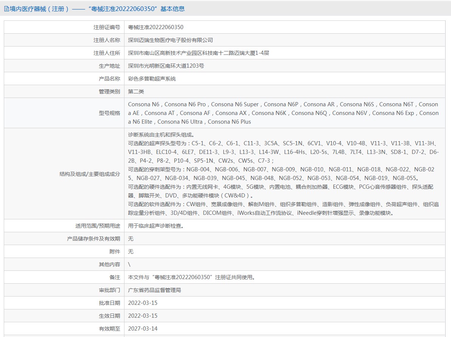This screenshot has height=337, width=451.
Task: Select the value 粤械注准20222060350 in the 注册证编号 row
Action: [x=156, y=27]
